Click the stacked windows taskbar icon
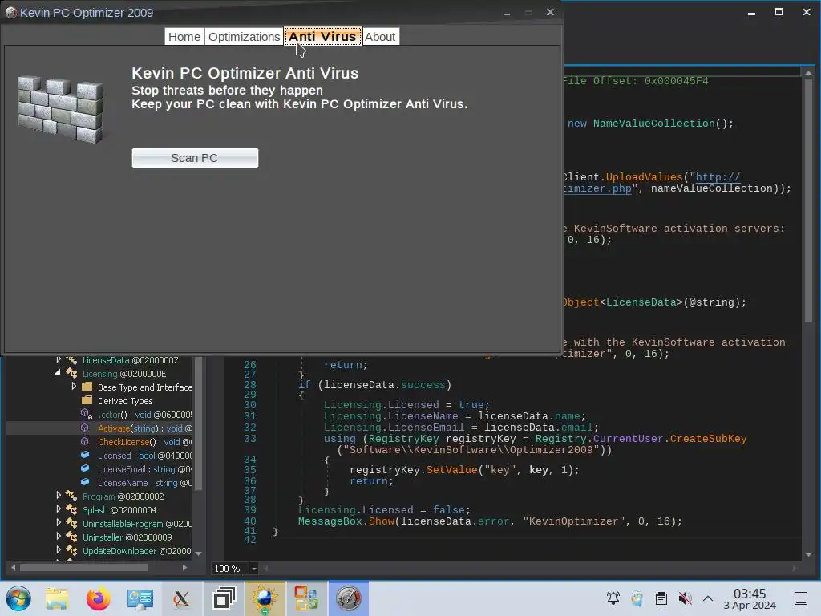This screenshot has height=616, width=821. tap(224, 598)
